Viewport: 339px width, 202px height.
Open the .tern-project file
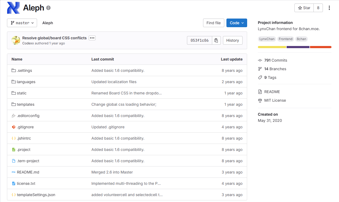pos(28,161)
